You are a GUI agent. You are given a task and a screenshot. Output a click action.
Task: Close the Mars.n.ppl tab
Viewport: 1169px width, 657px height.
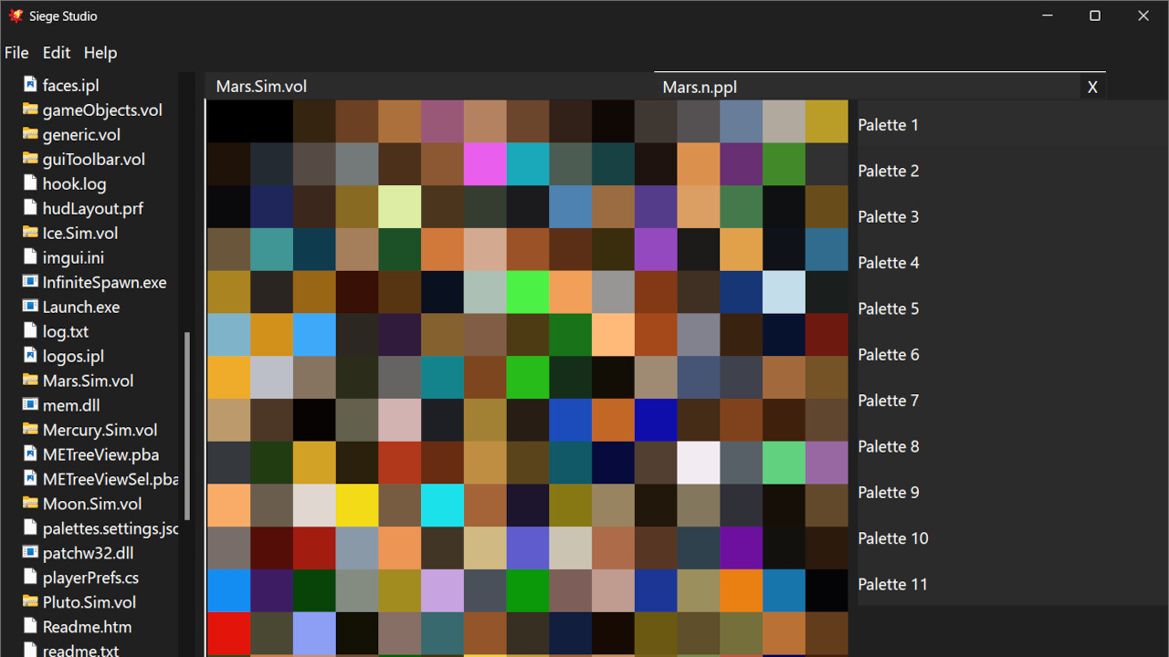[x=1092, y=87]
